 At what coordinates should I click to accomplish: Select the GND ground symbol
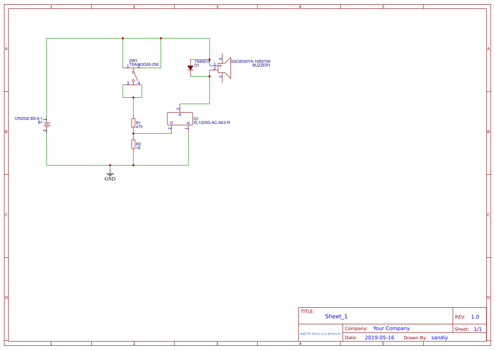(110, 174)
